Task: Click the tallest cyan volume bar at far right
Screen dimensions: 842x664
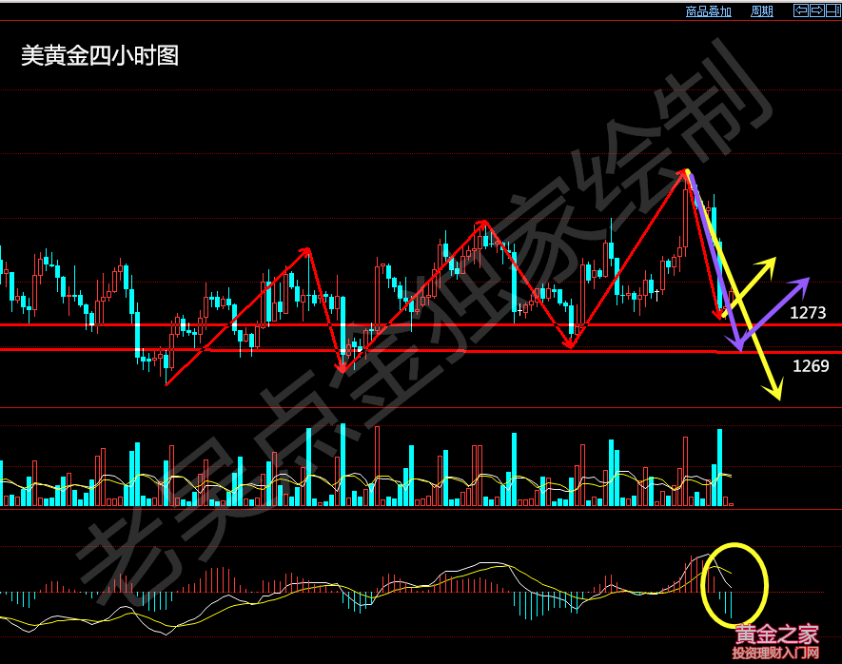Action: click(x=719, y=466)
